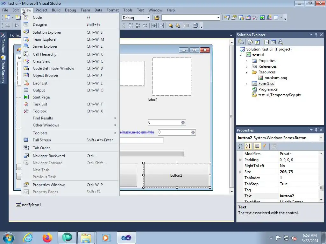The width and height of the screenshot is (326, 244).
Task: Expand Form1.cs node
Action: point(247,84)
